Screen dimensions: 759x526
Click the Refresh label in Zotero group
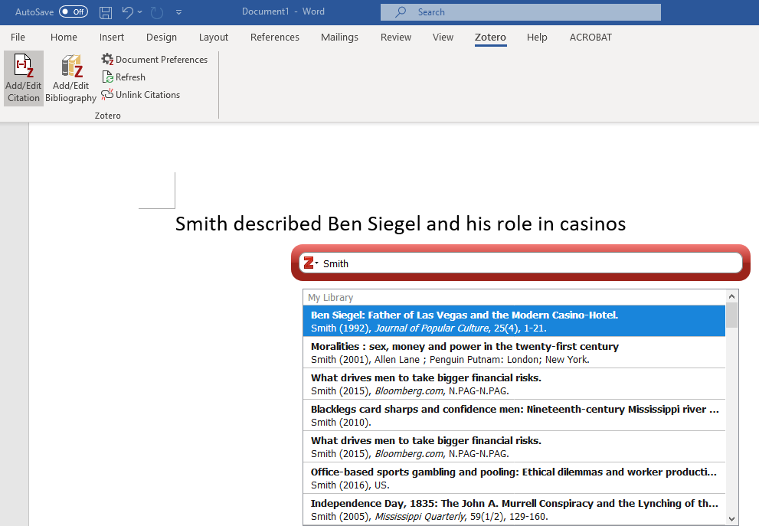pyautogui.click(x=131, y=77)
